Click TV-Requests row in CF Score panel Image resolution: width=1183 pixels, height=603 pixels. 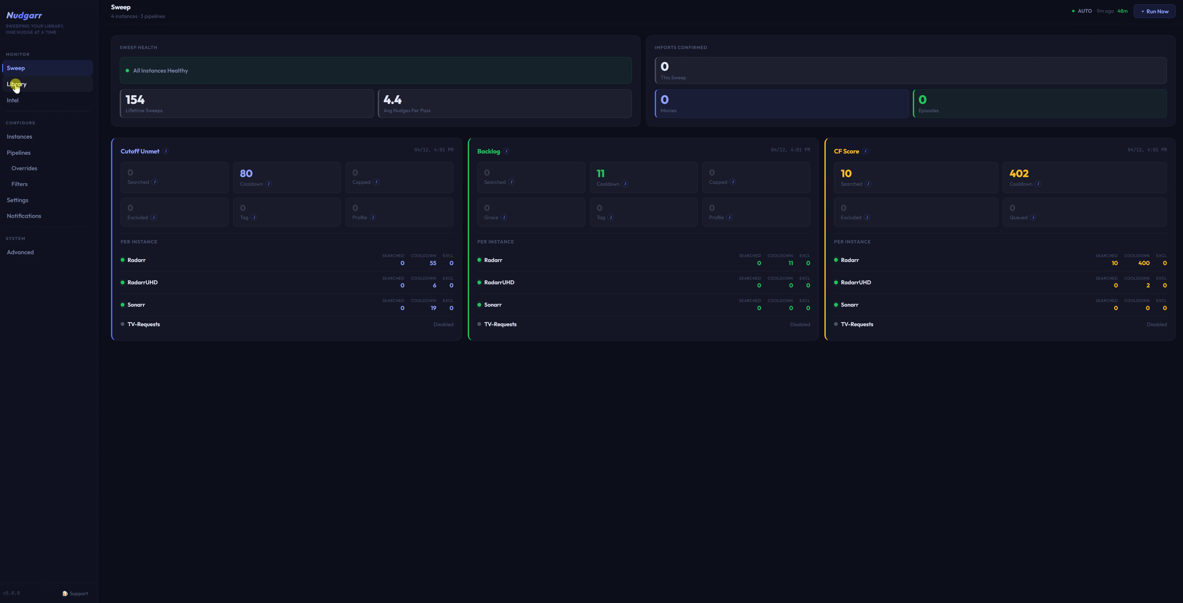1000,325
